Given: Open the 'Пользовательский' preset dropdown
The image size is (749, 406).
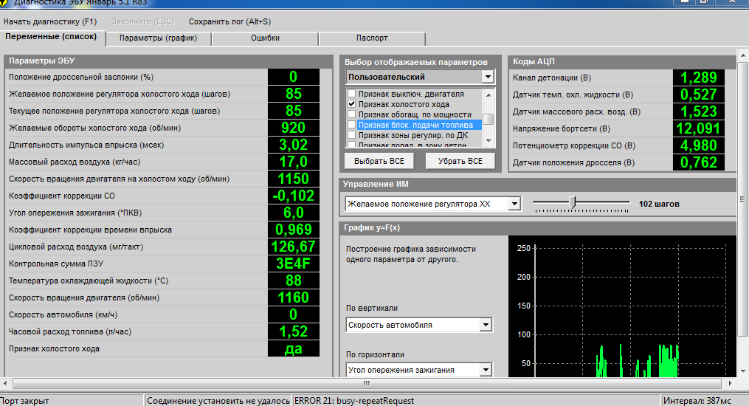Looking at the screenshot, I should [x=487, y=77].
